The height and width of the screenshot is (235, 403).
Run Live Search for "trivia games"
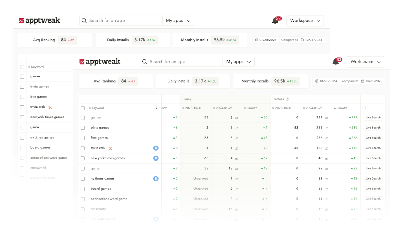373,128
